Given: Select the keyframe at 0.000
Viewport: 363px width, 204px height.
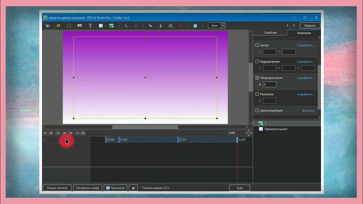Looking at the screenshot, I should (x=106, y=140).
